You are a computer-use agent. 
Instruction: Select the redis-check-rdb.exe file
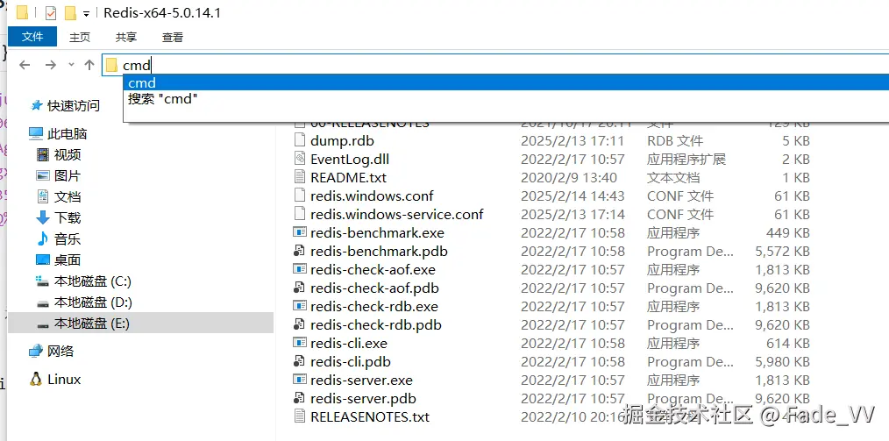click(374, 307)
